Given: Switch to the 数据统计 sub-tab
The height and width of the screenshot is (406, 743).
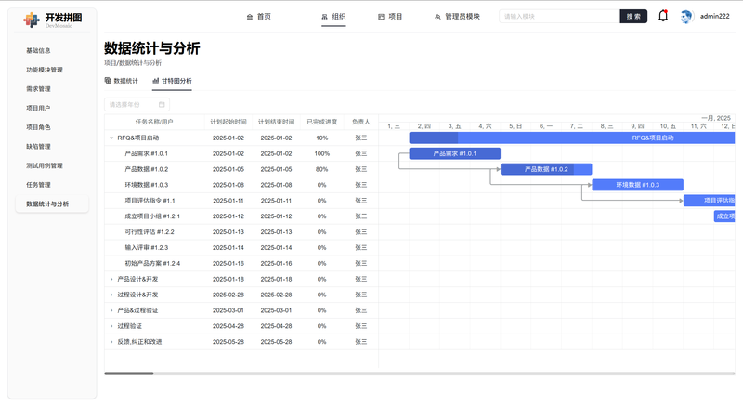Looking at the screenshot, I should [122, 81].
